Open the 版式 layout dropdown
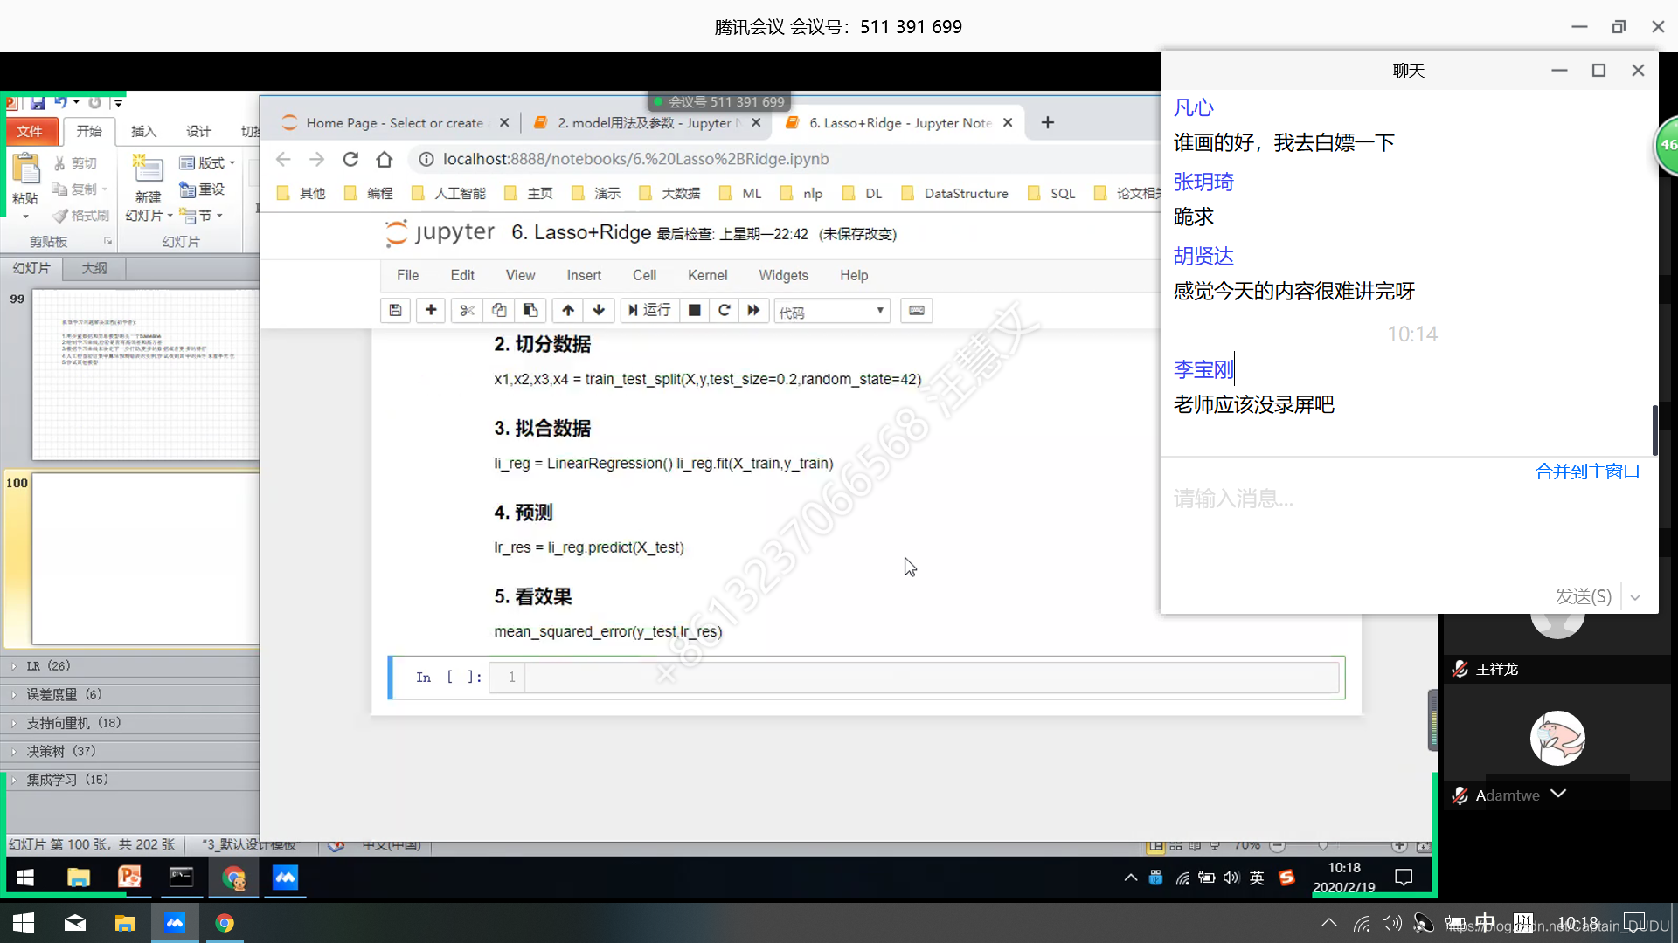The image size is (1678, 943). coord(208,162)
